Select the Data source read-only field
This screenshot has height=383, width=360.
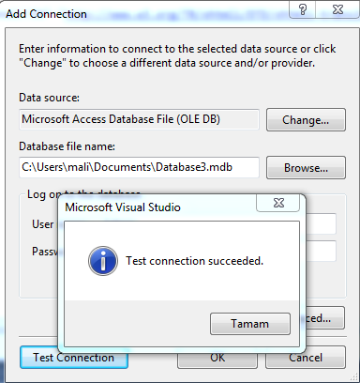point(139,119)
